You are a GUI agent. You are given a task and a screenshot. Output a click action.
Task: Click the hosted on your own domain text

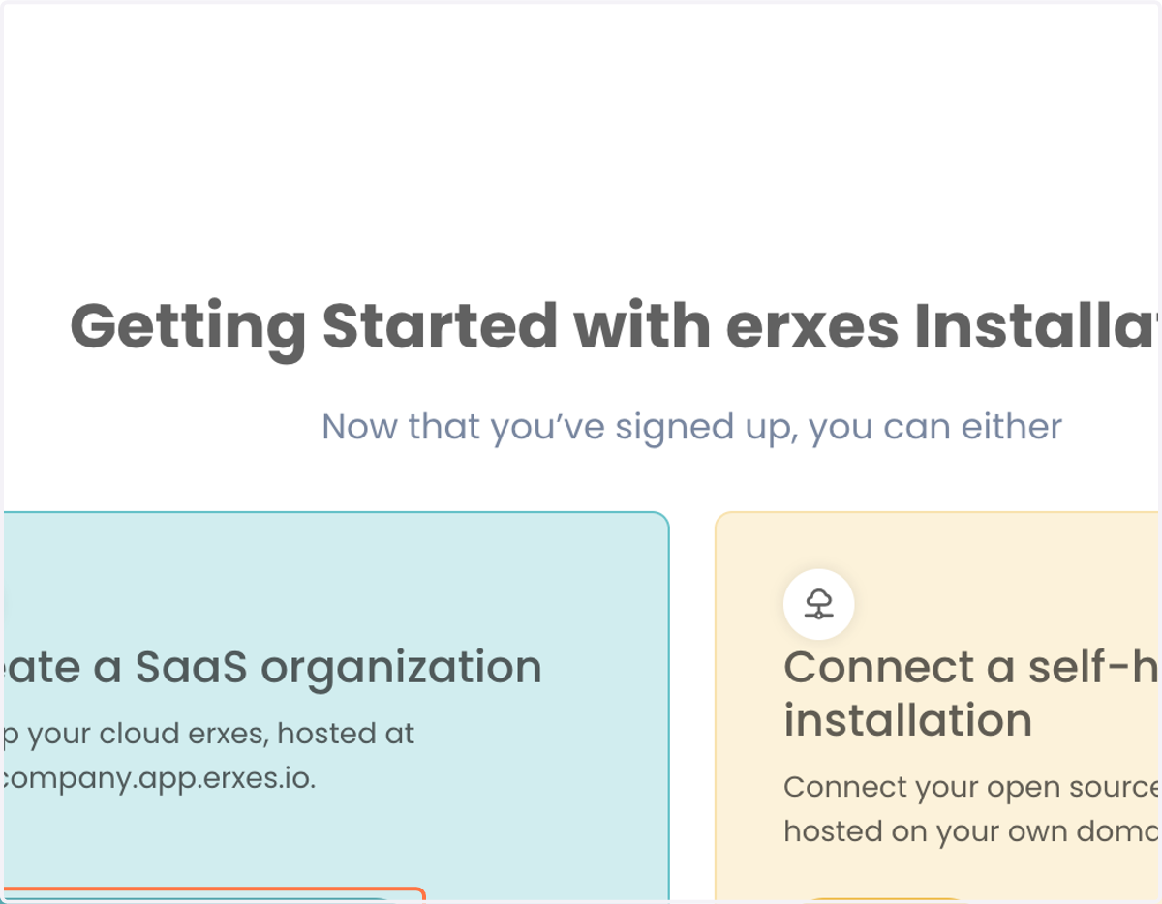click(972, 831)
